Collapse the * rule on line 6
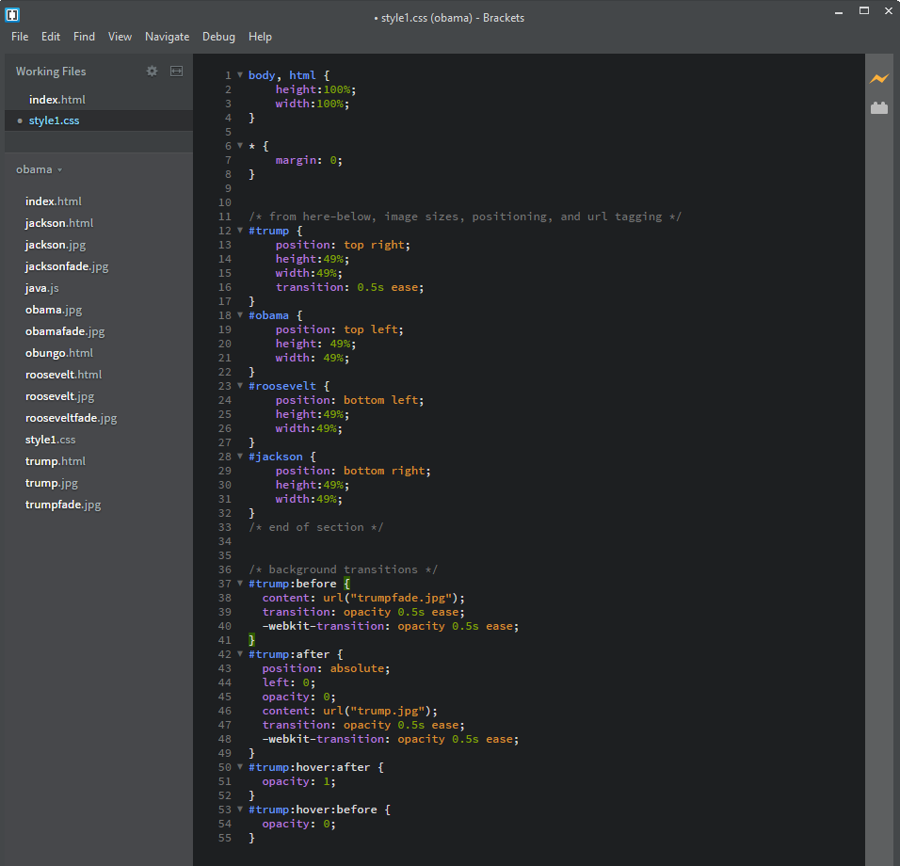The image size is (900, 866). click(240, 145)
